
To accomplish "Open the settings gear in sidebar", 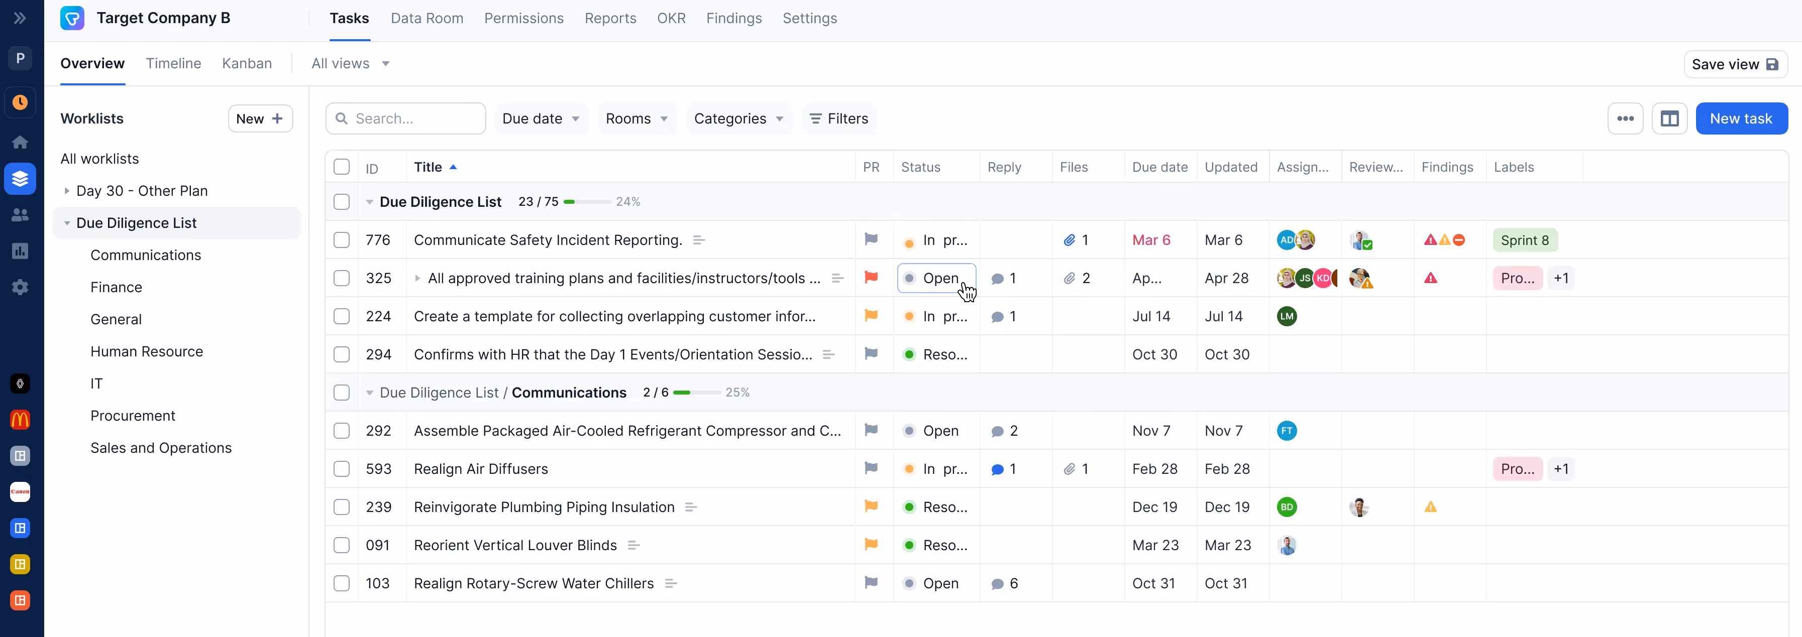I will (20, 288).
